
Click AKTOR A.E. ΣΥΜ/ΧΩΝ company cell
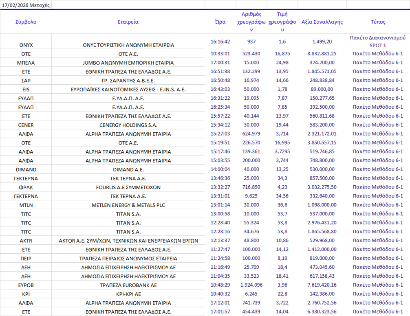128,241
